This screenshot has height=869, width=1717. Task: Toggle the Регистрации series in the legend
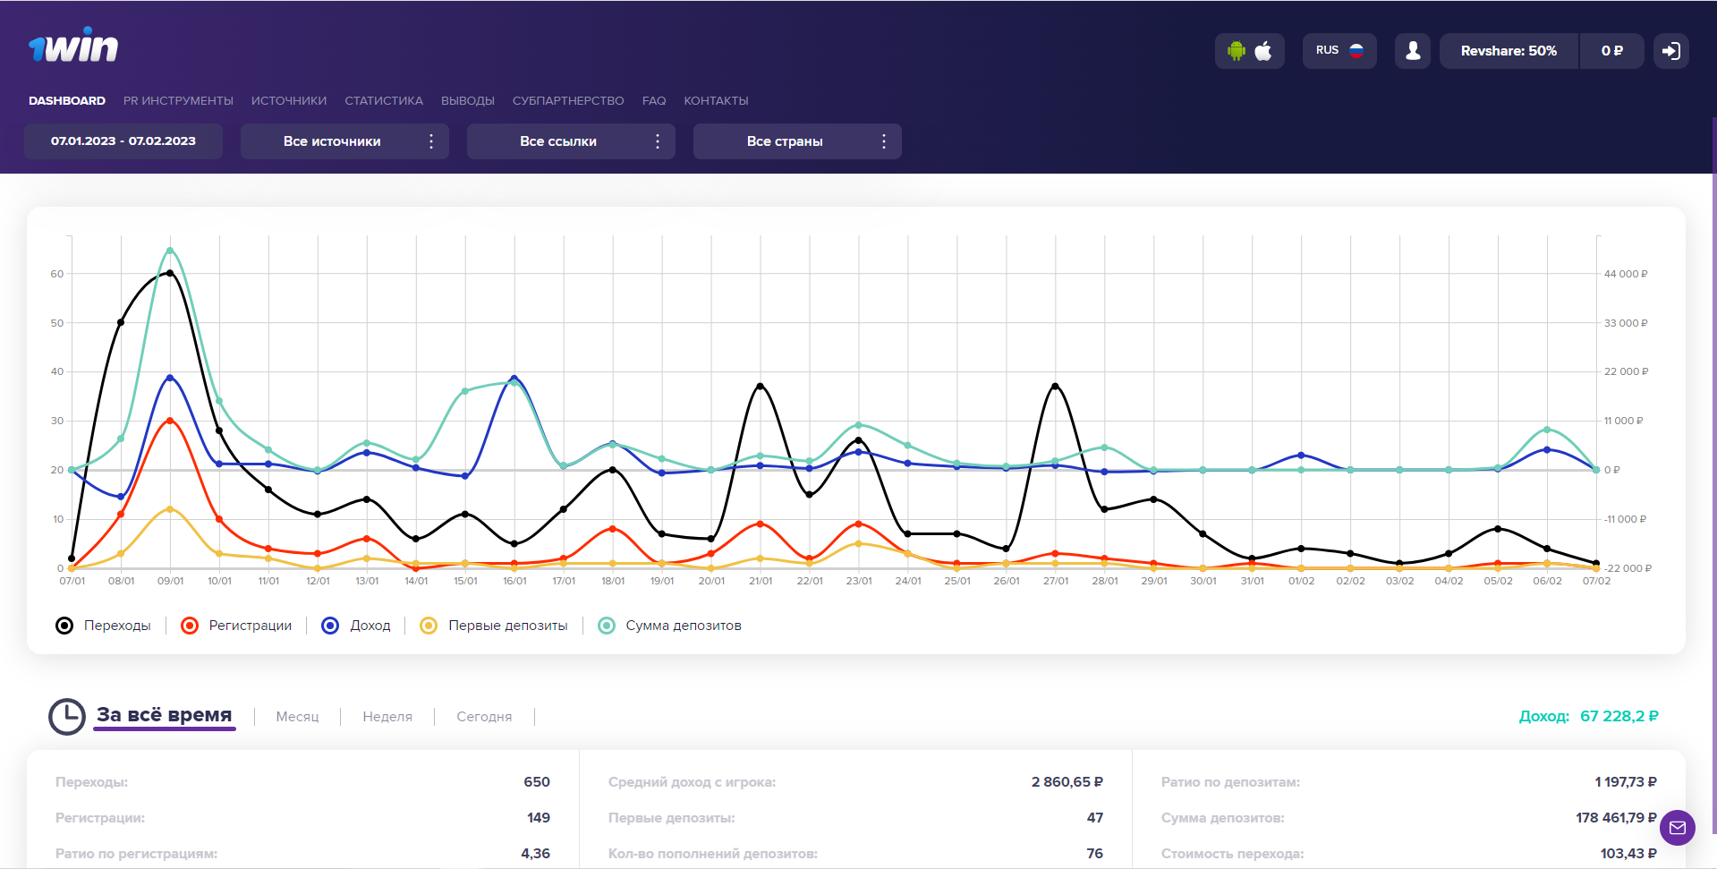coord(236,626)
